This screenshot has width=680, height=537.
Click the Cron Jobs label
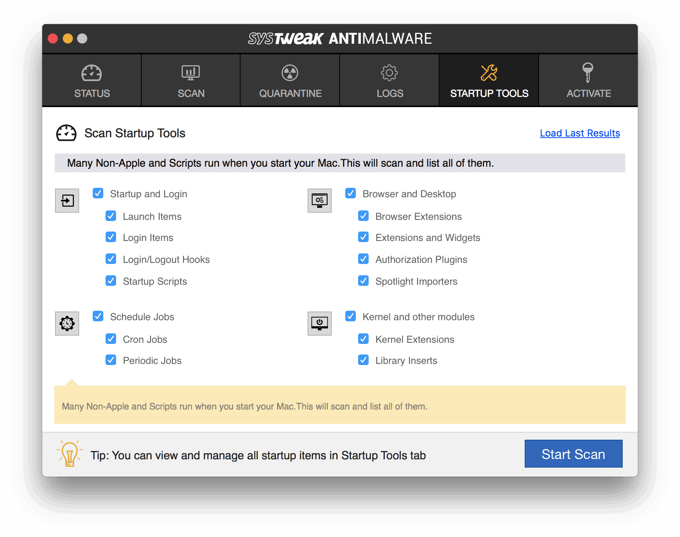click(145, 339)
